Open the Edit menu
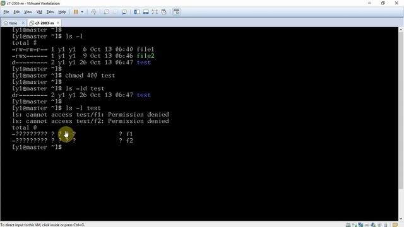 16,12
